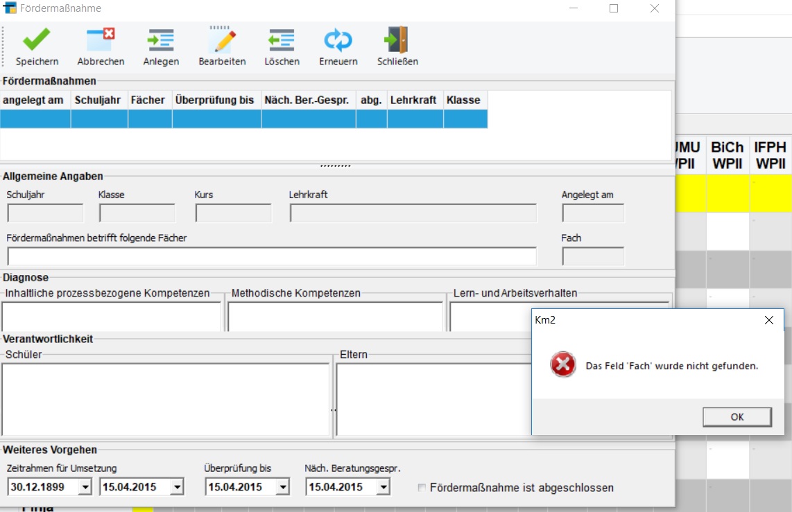Viewport: 792px width, 512px height.
Task: Click the Anlegen icon to create entry
Action: point(161,39)
